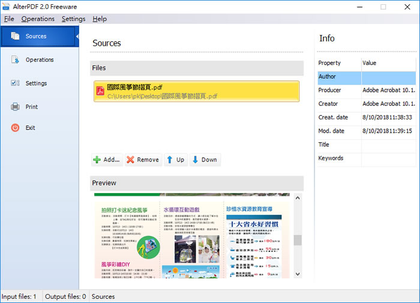Click the Sources documents icon in sidebar

15,36
